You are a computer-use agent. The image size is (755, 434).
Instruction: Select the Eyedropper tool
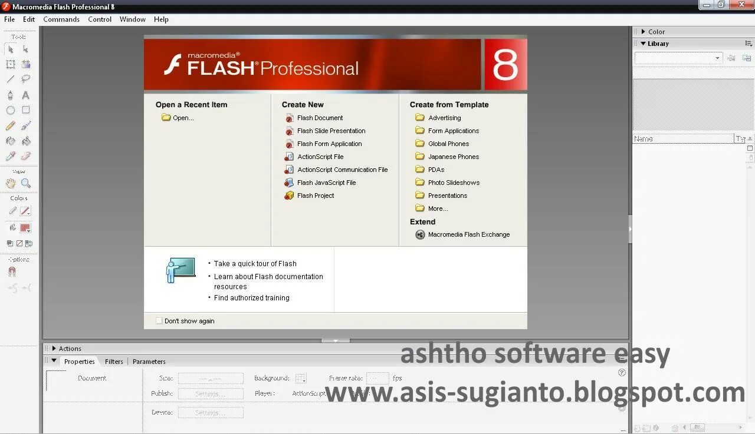point(11,156)
